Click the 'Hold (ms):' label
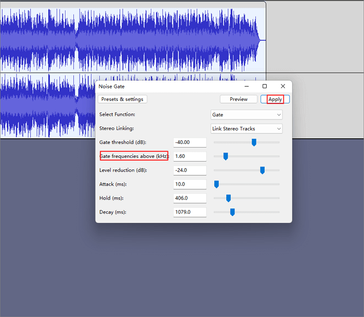The image size is (364, 317). coord(111,198)
